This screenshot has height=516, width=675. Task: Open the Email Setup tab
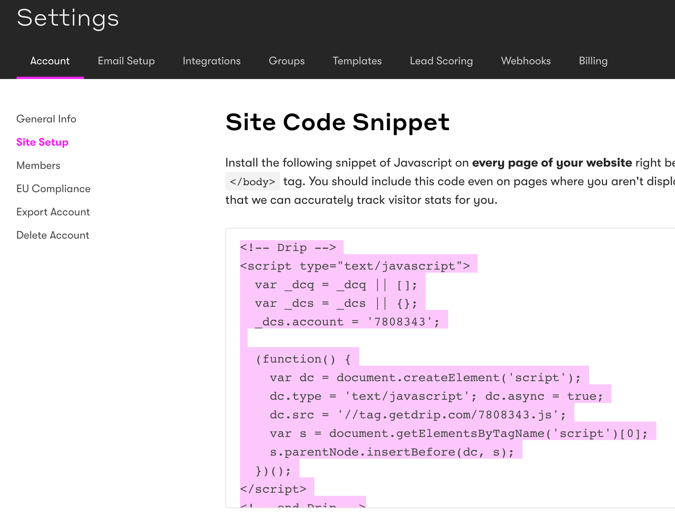126,61
